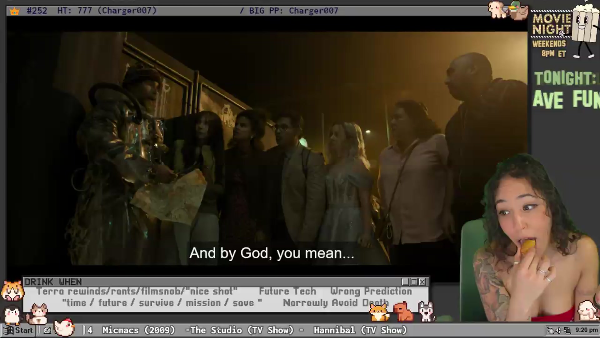600x338 pixels.
Task: Minimize the DRINK WHEN window
Action: [405, 282]
